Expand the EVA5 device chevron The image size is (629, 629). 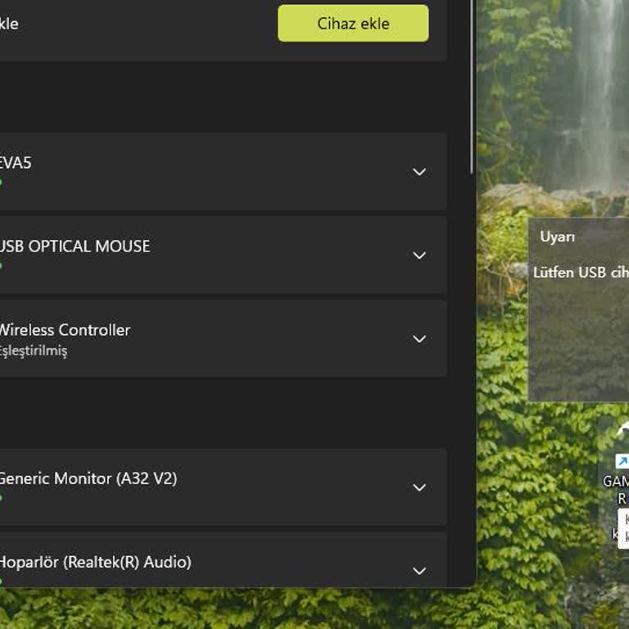419,172
